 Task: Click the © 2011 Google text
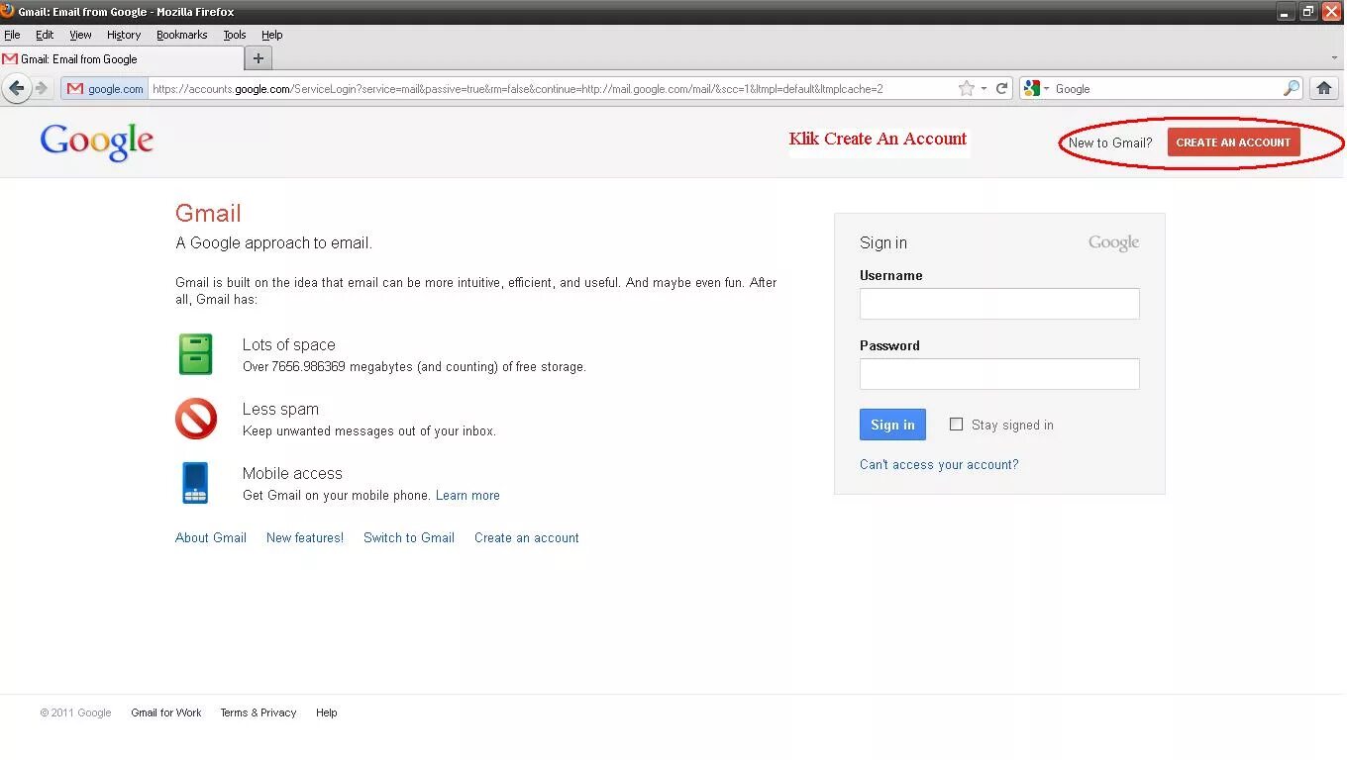(x=75, y=712)
